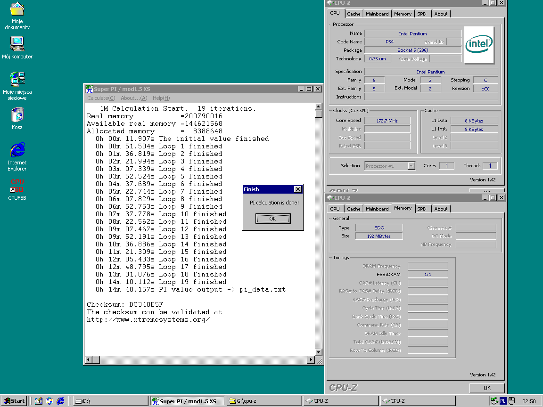
Task: Click the Socket 5 (296) package field
Action: click(x=413, y=50)
